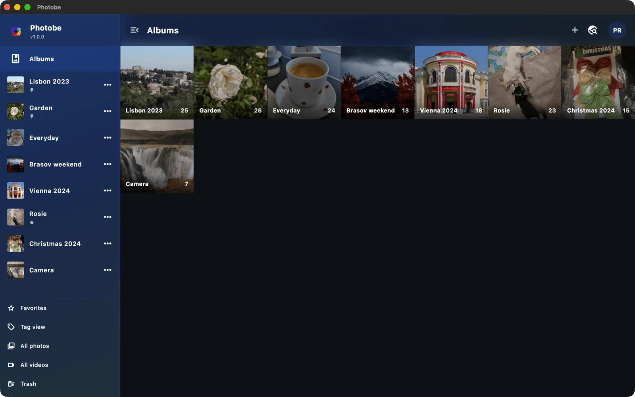Open the Christmas 2024 album tile
The width and height of the screenshot is (635, 397).
click(598, 82)
